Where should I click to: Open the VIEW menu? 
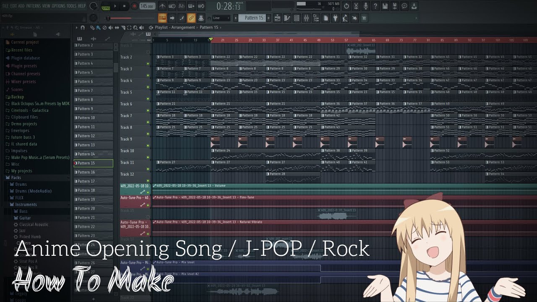point(46,6)
